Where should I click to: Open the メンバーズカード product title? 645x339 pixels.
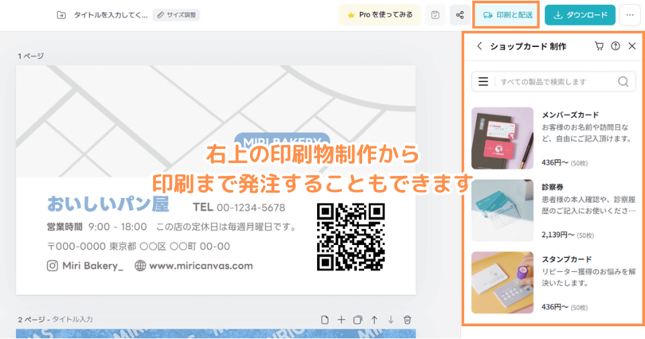570,115
